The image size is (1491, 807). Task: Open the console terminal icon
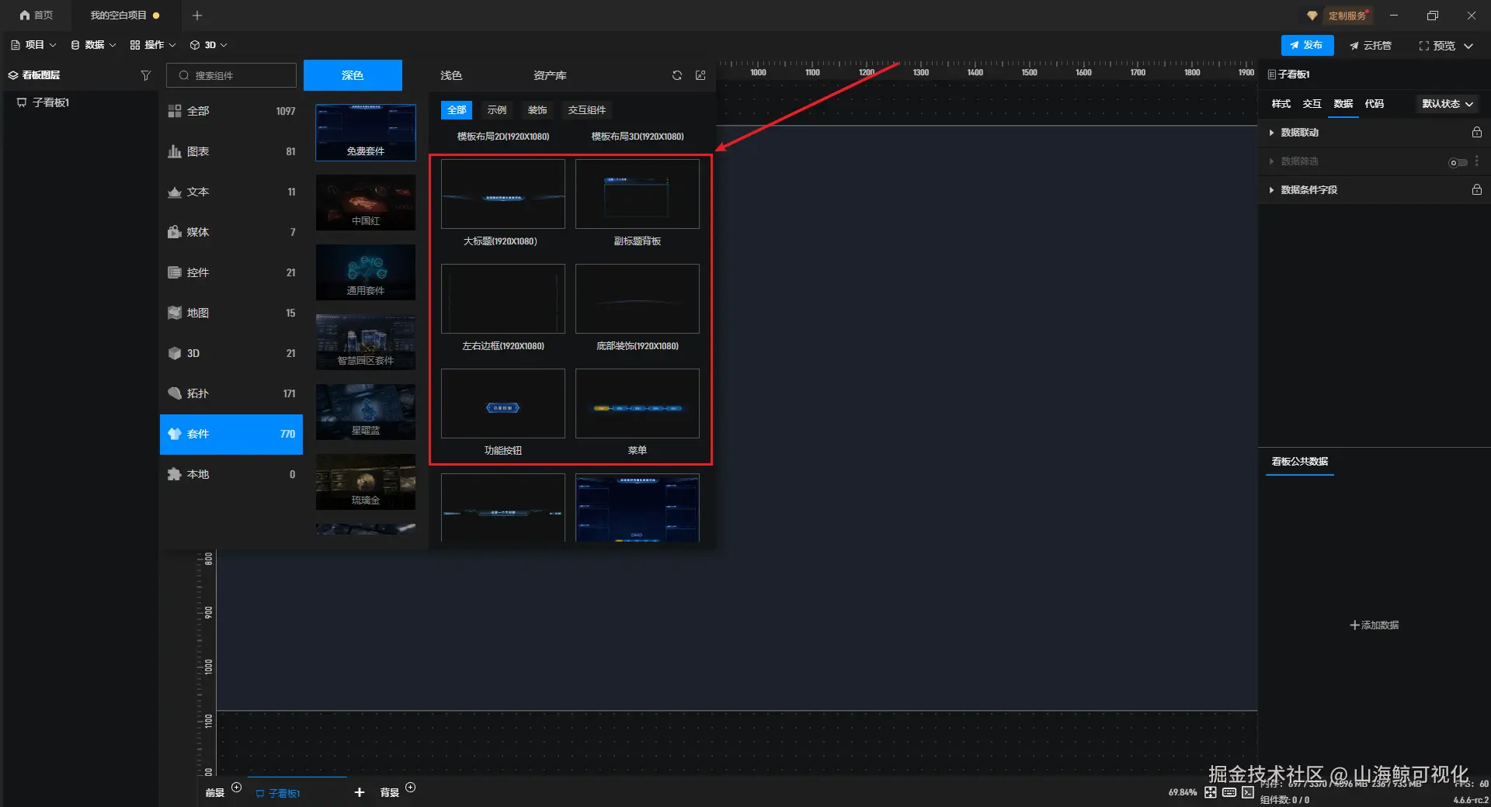1248,792
